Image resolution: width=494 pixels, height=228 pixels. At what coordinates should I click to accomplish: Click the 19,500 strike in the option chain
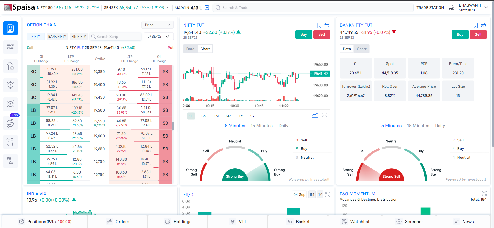pos(99,110)
